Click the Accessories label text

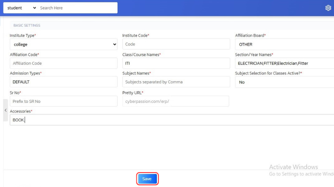pos(20,111)
